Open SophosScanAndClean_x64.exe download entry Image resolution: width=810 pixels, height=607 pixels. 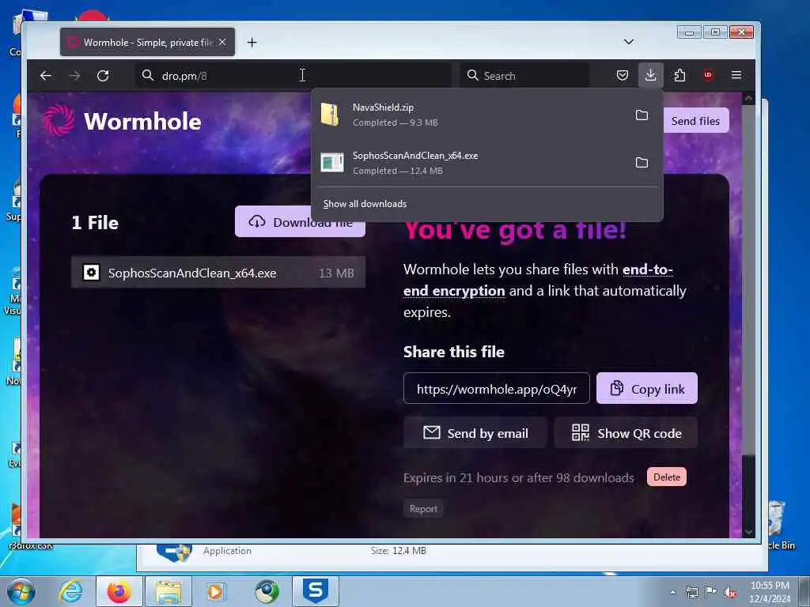[470, 163]
